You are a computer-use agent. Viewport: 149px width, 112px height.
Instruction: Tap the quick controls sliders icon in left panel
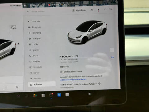click(x=6, y=88)
